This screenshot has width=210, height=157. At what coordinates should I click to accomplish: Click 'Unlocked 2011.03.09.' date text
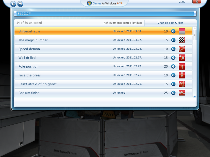[127, 31]
